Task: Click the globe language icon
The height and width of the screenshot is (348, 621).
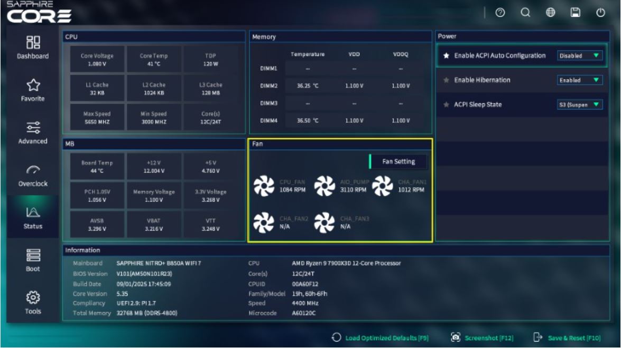Action: pos(550,14)
